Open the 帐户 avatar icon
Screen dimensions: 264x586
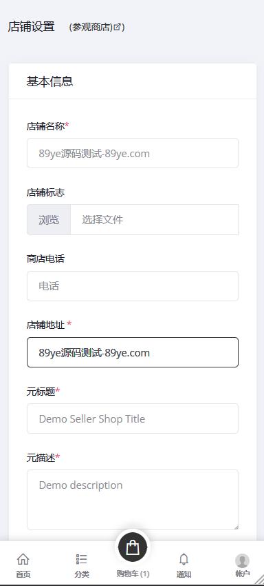243,561
